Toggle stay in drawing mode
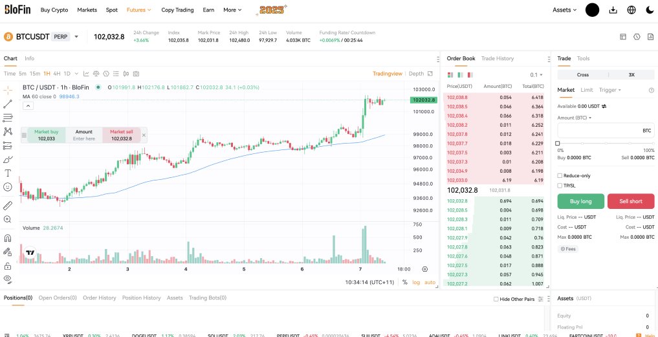The image size is (658, 337). coord(7,252)
